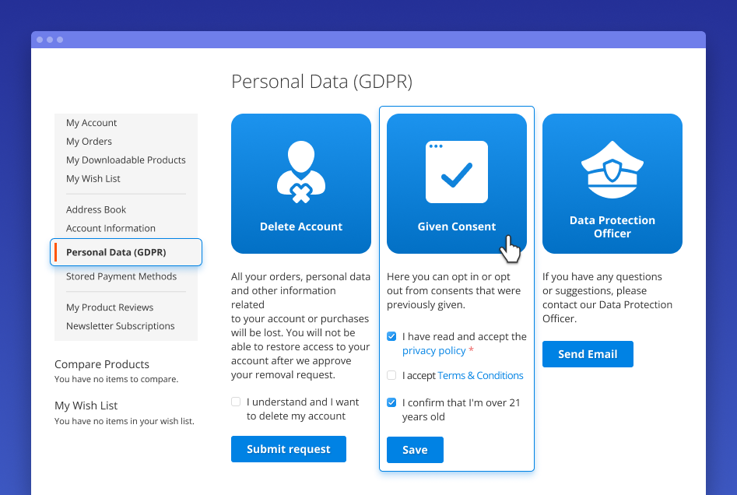
Task: Click the Submit request button
Action: [288, 449]
